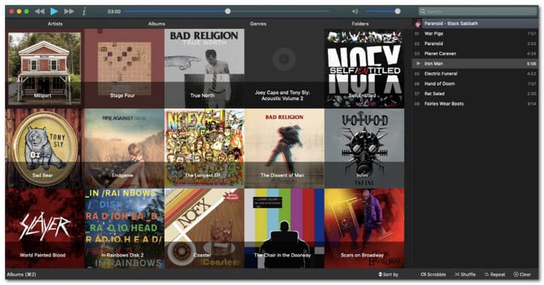Switch to the Folders tab
Image resolution: width=544 pixels, height=285 pixels.
360,24
